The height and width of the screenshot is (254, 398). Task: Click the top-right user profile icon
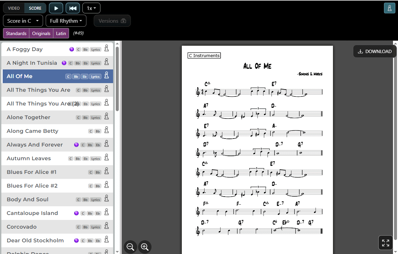click(x=389, y=8)
